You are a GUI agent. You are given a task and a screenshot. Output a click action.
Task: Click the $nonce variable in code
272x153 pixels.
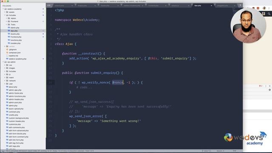click(x=118, y=82)
